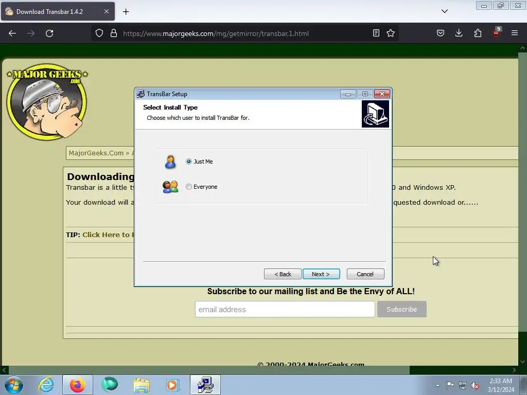This screenshot has height=395, width=527.
Task: Open the Firefox extensions menu
Action: point(478,33)
